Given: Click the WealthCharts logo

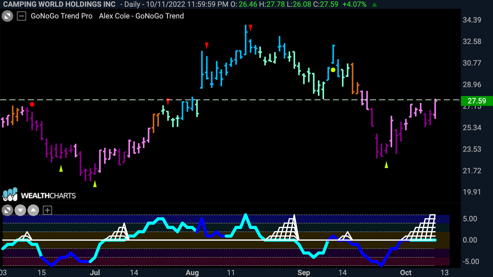Looking at the screenshot, I should tap(39, 195).
